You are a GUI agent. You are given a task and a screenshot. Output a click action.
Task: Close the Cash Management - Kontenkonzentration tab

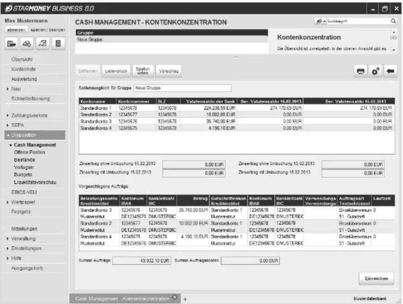click(x=174, y=297)
